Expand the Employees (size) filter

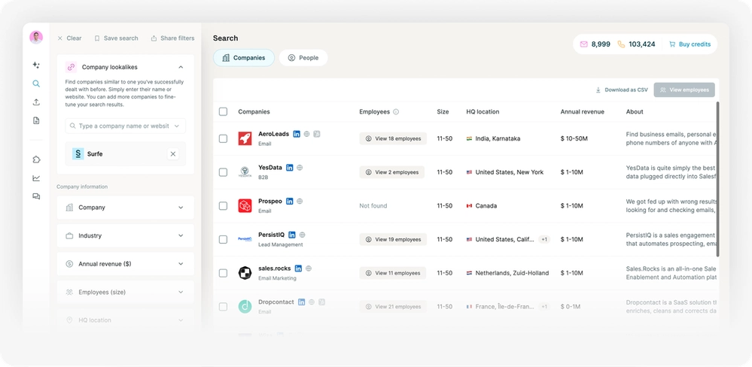126,293
